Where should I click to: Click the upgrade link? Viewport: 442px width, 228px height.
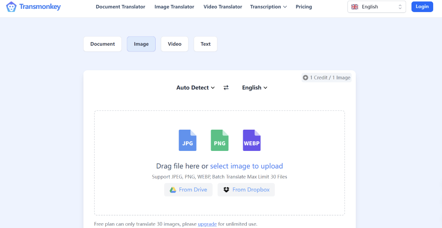pyautogui.click(x=207, y=224)
